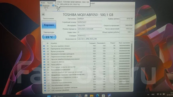The width and height of the screenshot is (173, 97).
Task: Select disk C: status tab showing 33 °C
Action: click(45, 8)
